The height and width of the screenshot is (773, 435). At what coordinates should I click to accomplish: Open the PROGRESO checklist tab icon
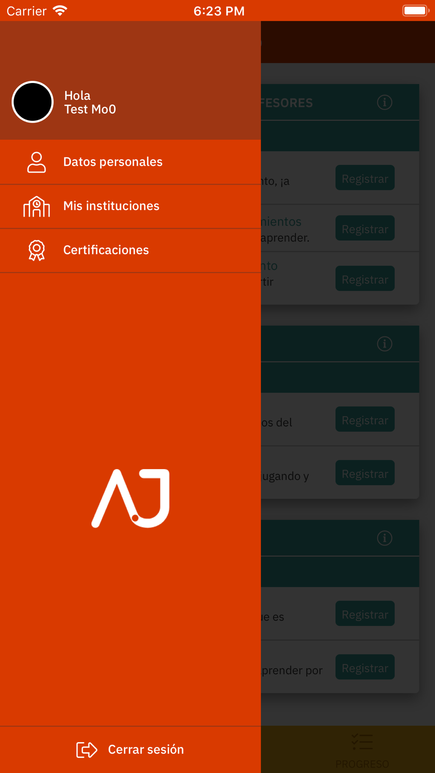362,742
